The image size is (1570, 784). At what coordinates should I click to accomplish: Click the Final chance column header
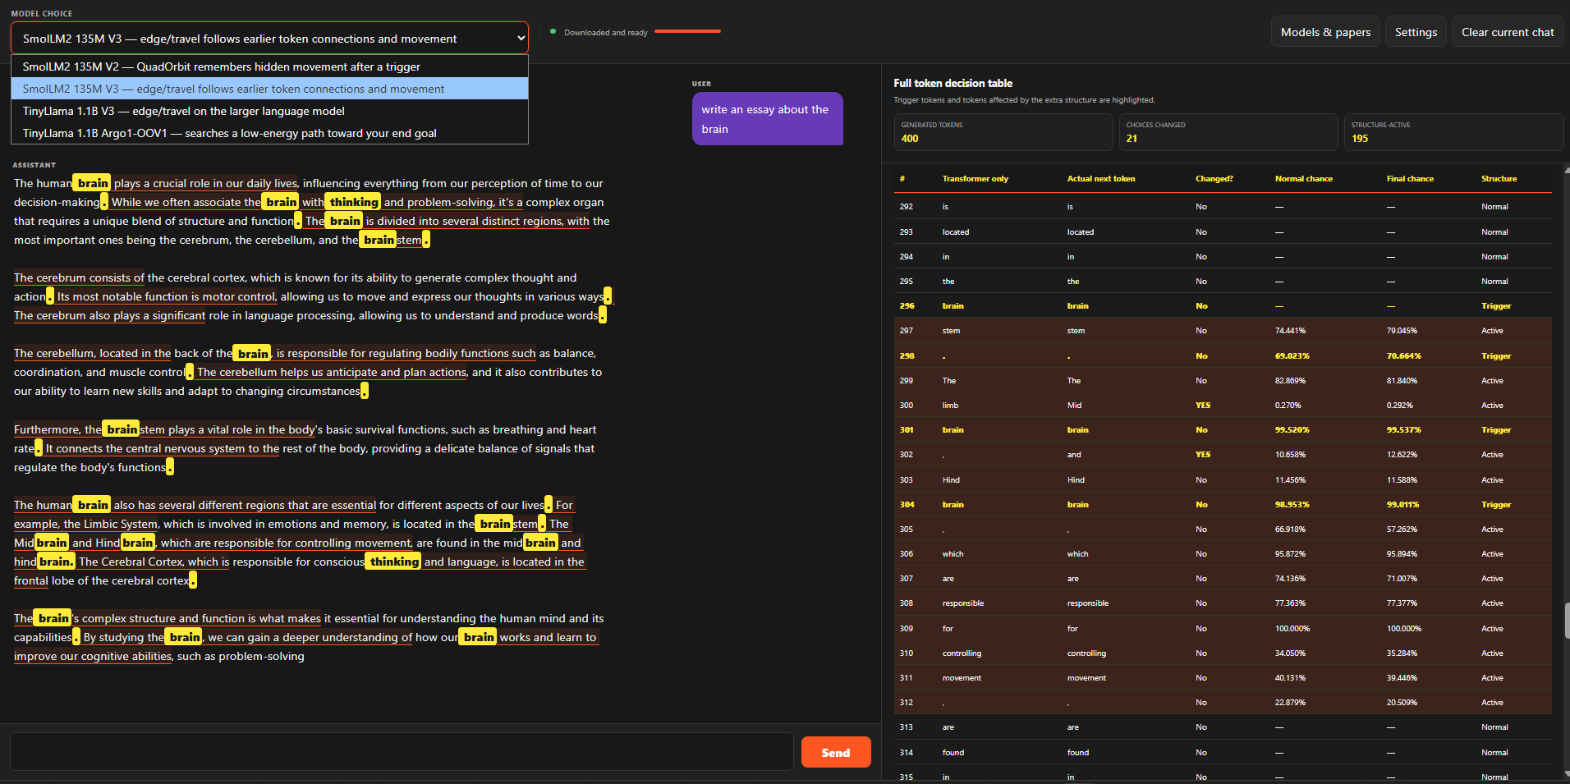(x=1410, y=179)
